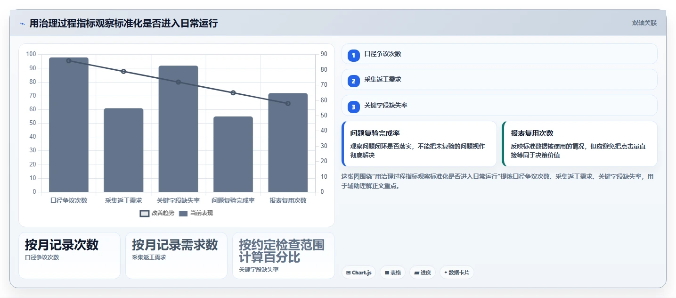Click the lightning icon beside the header title

[x=23, y=24]
